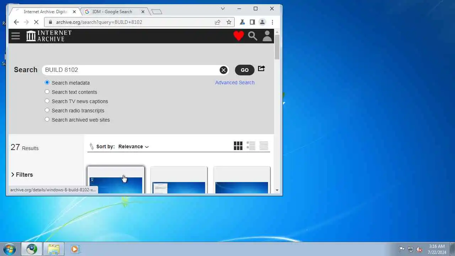Open the Chrome profile icon
The height and width of the screenshot is (256, 455).
tap(262, 22)
